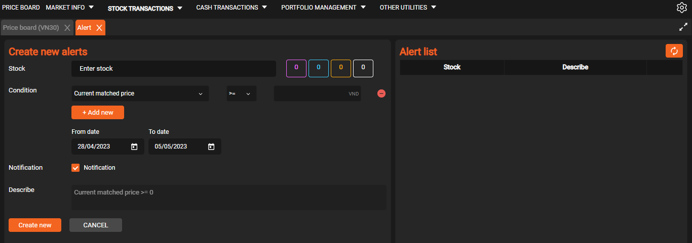The image size is (692, 243).
Task: Expand the Market Info menu
Action: [x=70, y=8]
